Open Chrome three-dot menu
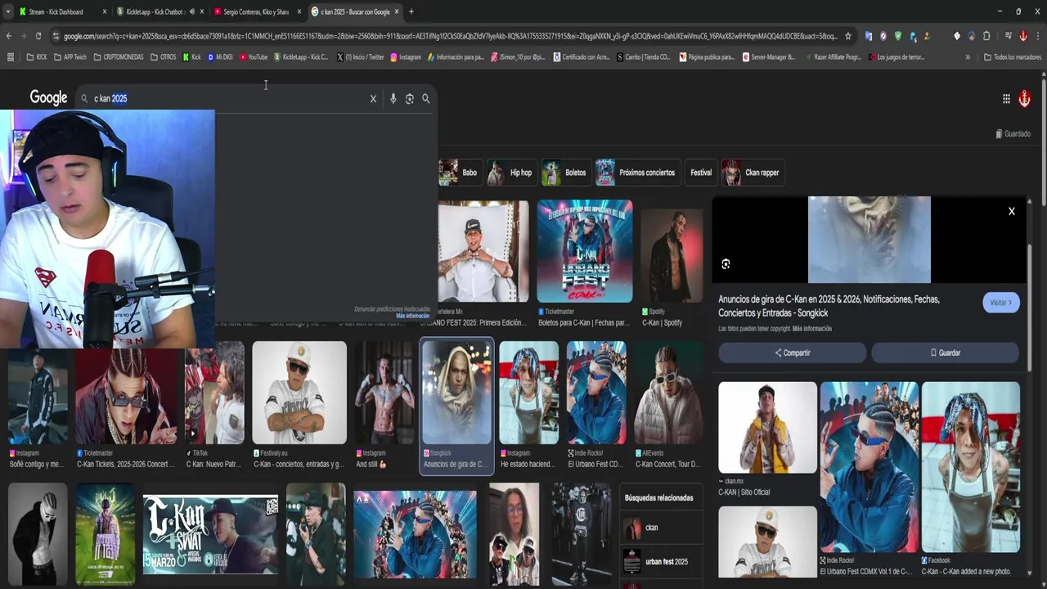 click(x=1038, y=36)
